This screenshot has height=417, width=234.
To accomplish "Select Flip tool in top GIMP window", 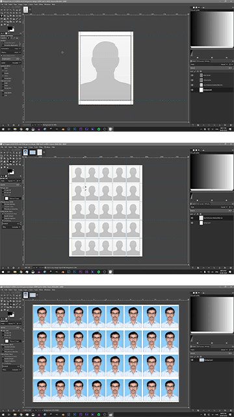I will click(x=20, y=16).
